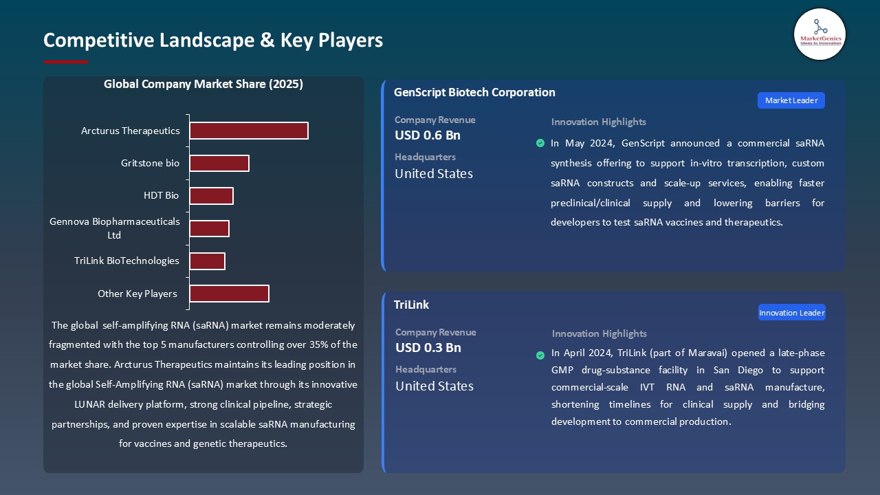Select the Competitive Landscape & Key Players heading
Screen dimensions: 880x495
213,40
